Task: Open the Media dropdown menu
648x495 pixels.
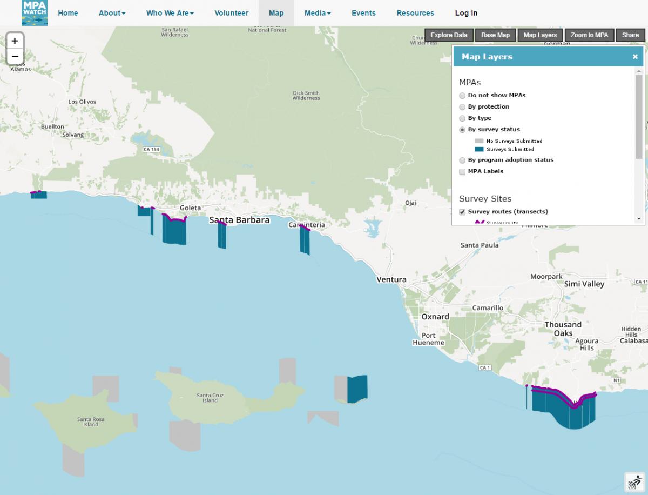Action: 318,13
